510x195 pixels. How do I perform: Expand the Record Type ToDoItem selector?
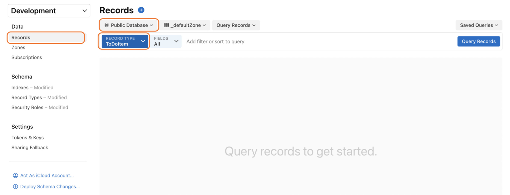click(125, 41)
